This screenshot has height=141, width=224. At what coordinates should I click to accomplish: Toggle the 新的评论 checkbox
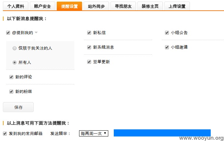pos(11,77)
